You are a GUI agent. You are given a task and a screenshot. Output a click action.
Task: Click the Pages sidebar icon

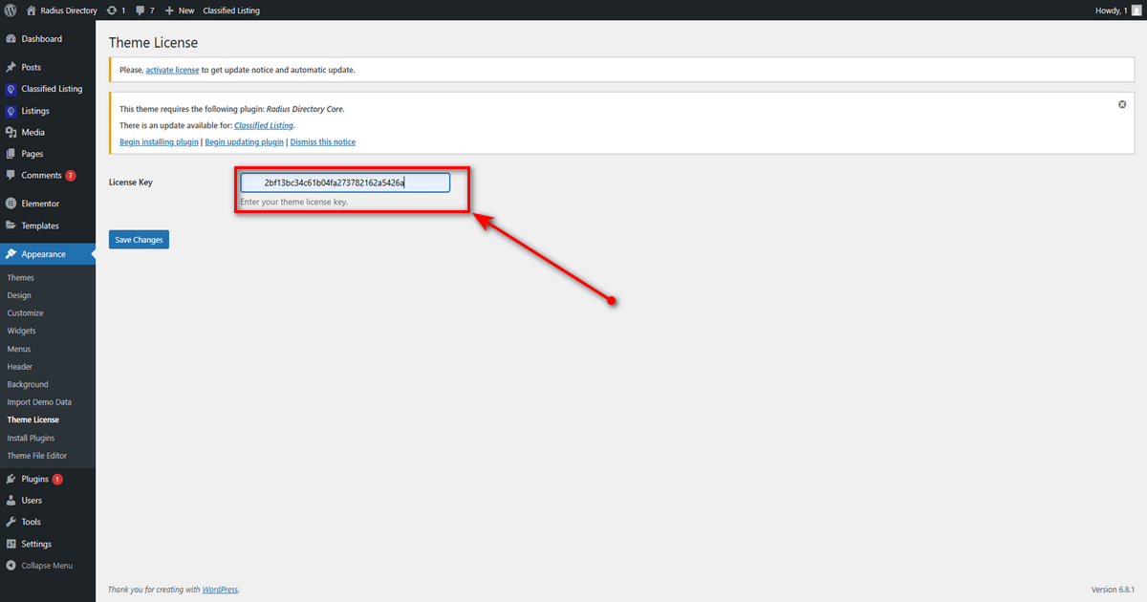point(11,154)
